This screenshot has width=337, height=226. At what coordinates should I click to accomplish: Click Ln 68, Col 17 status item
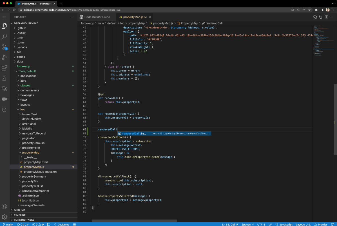click(x=230, y=225)
